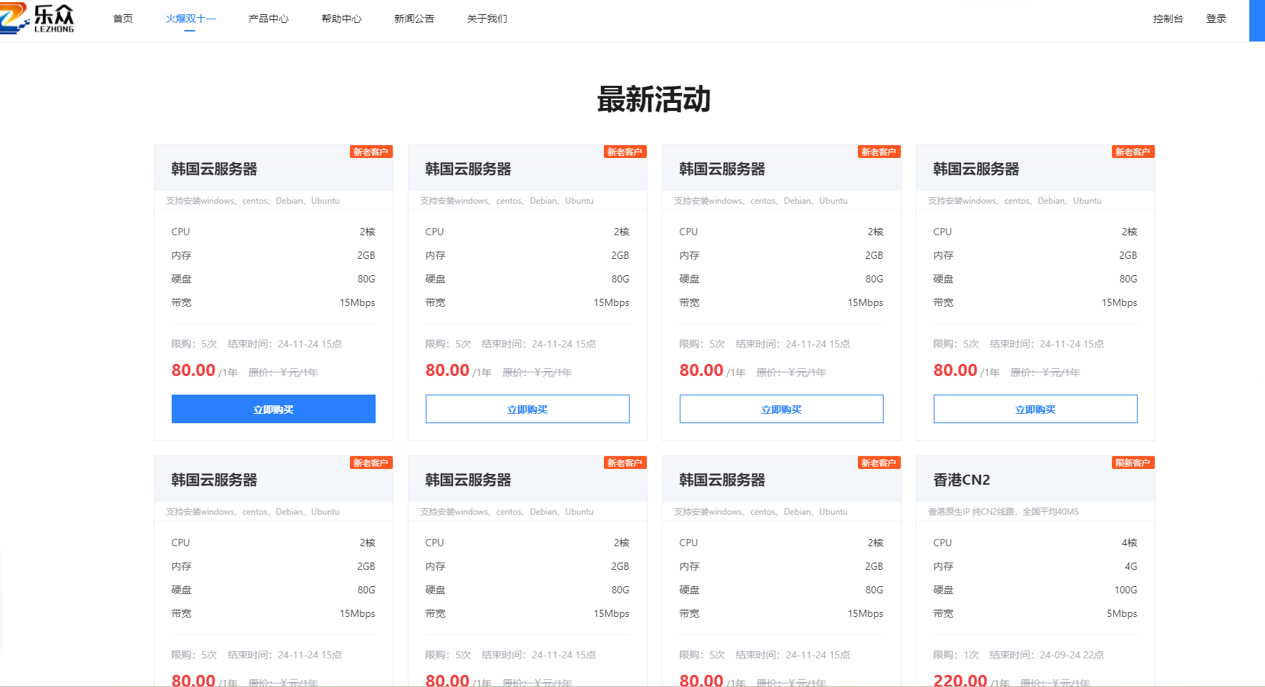Click the 220.00 price on 香港CN2 card
This screenshot has width=1265, height=687.
pos(959,680)
